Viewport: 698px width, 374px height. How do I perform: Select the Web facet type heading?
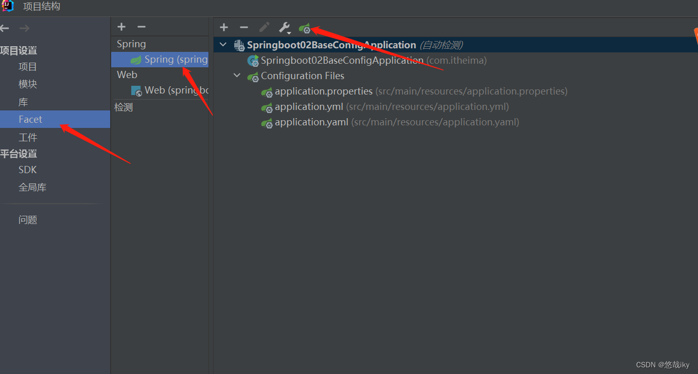(127, 75)
